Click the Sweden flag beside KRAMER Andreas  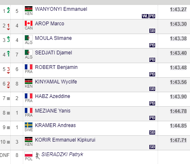pyautogui.click(x=29, y=125)
